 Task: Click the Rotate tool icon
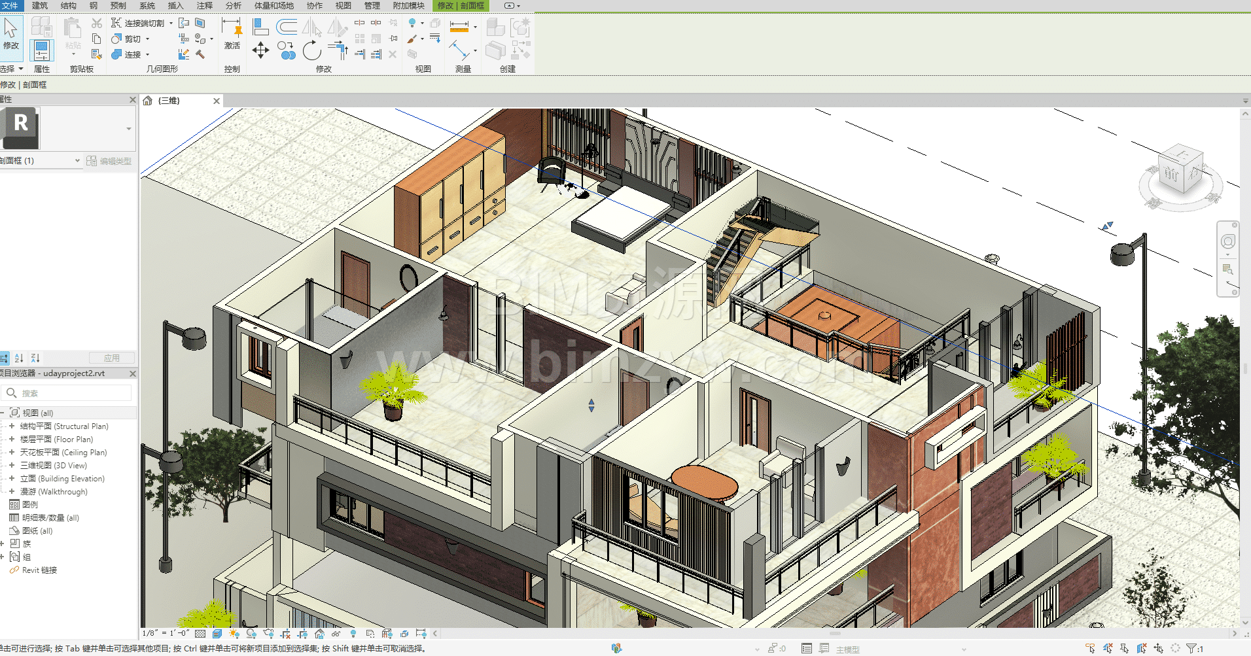312,50
